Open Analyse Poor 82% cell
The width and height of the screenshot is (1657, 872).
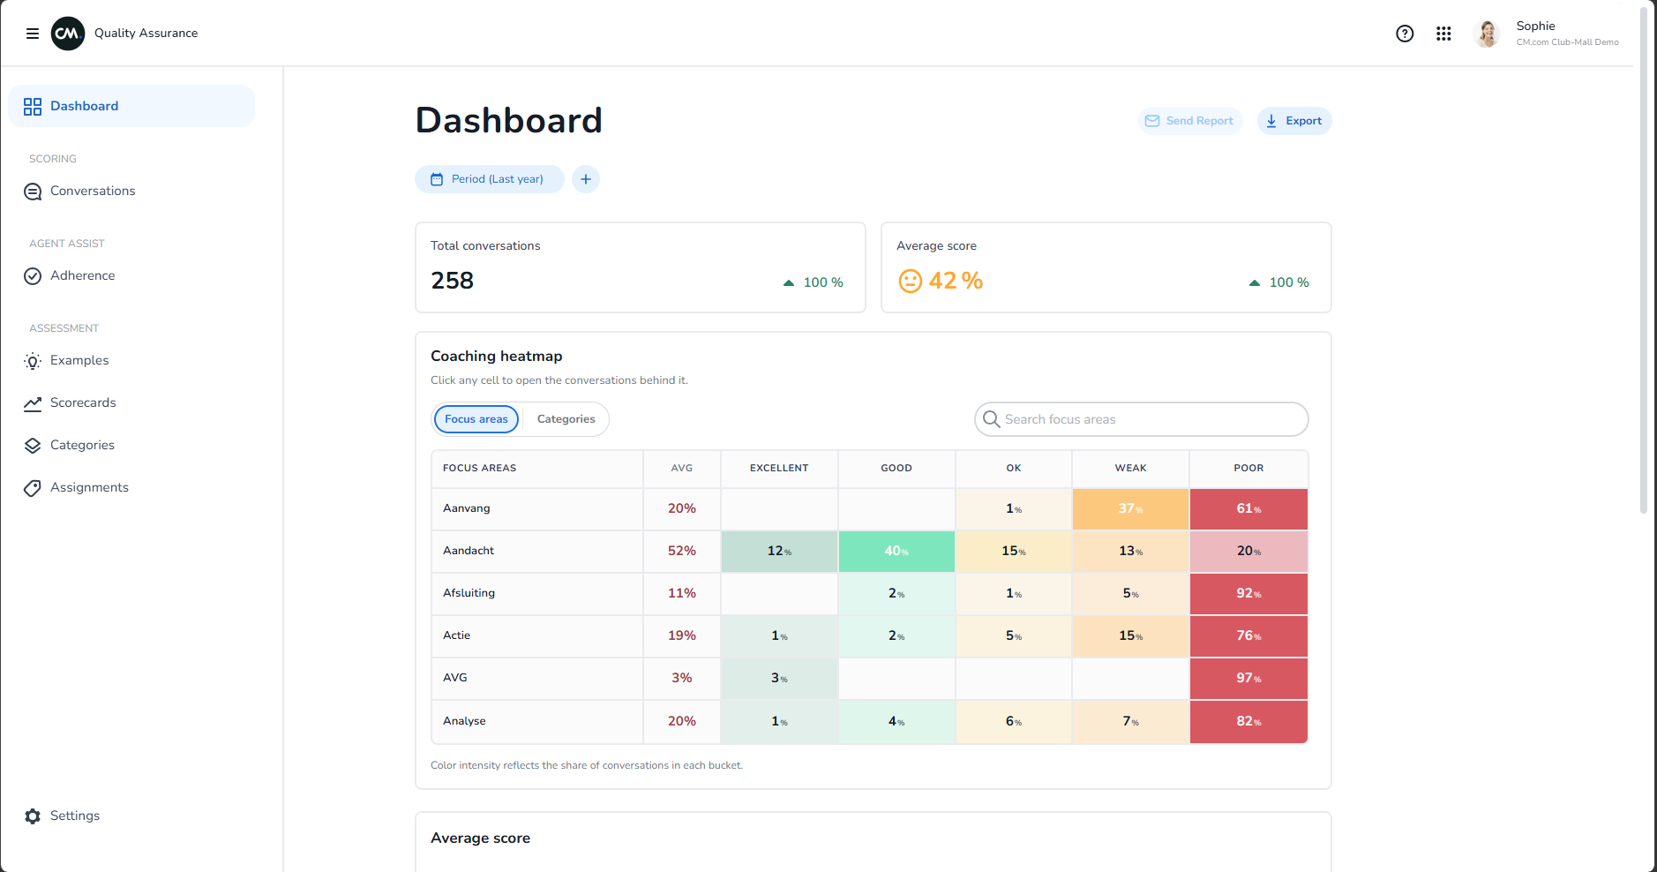(1248, 722)
